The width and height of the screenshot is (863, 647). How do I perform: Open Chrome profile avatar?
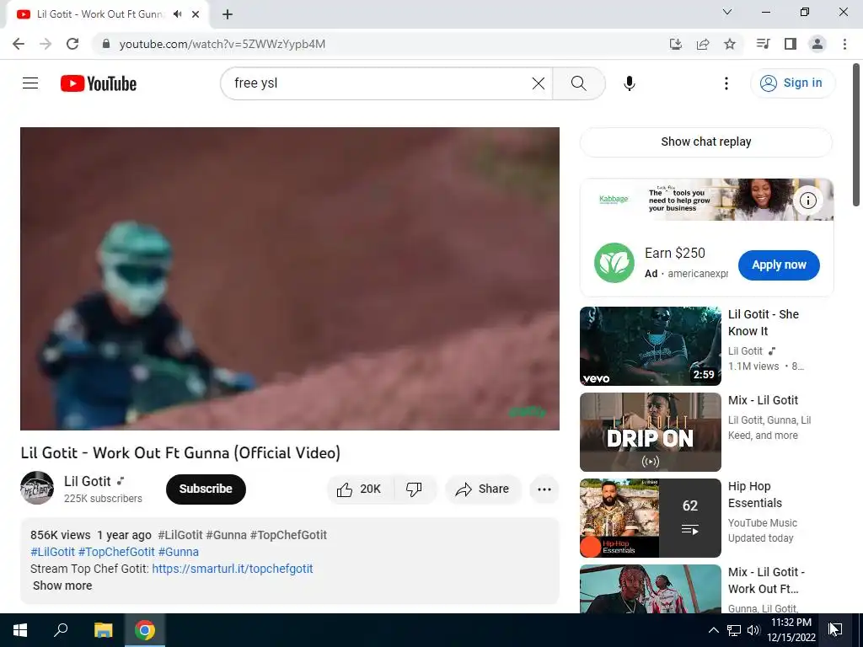point(817,44)
